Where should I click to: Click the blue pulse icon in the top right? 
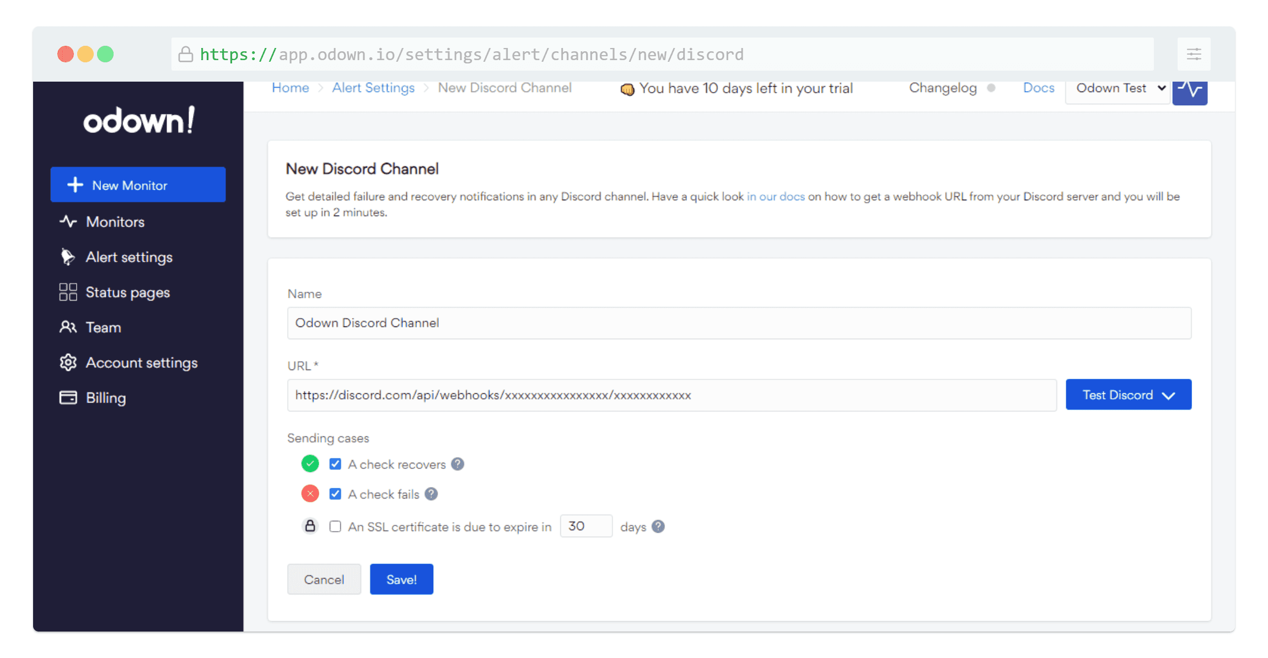(1189, 91)
